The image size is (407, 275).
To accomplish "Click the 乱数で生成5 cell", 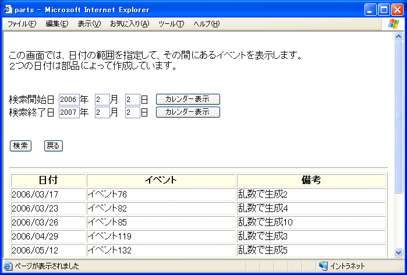I will click(312, 251).
